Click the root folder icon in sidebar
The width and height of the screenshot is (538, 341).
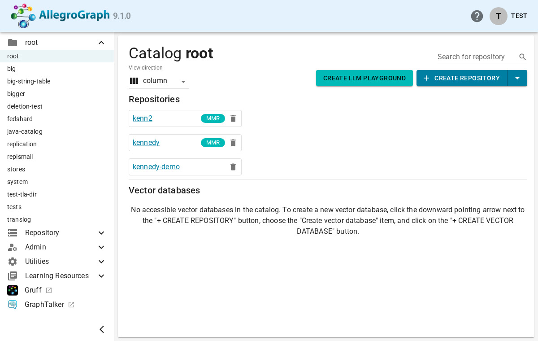click(13, 43)
